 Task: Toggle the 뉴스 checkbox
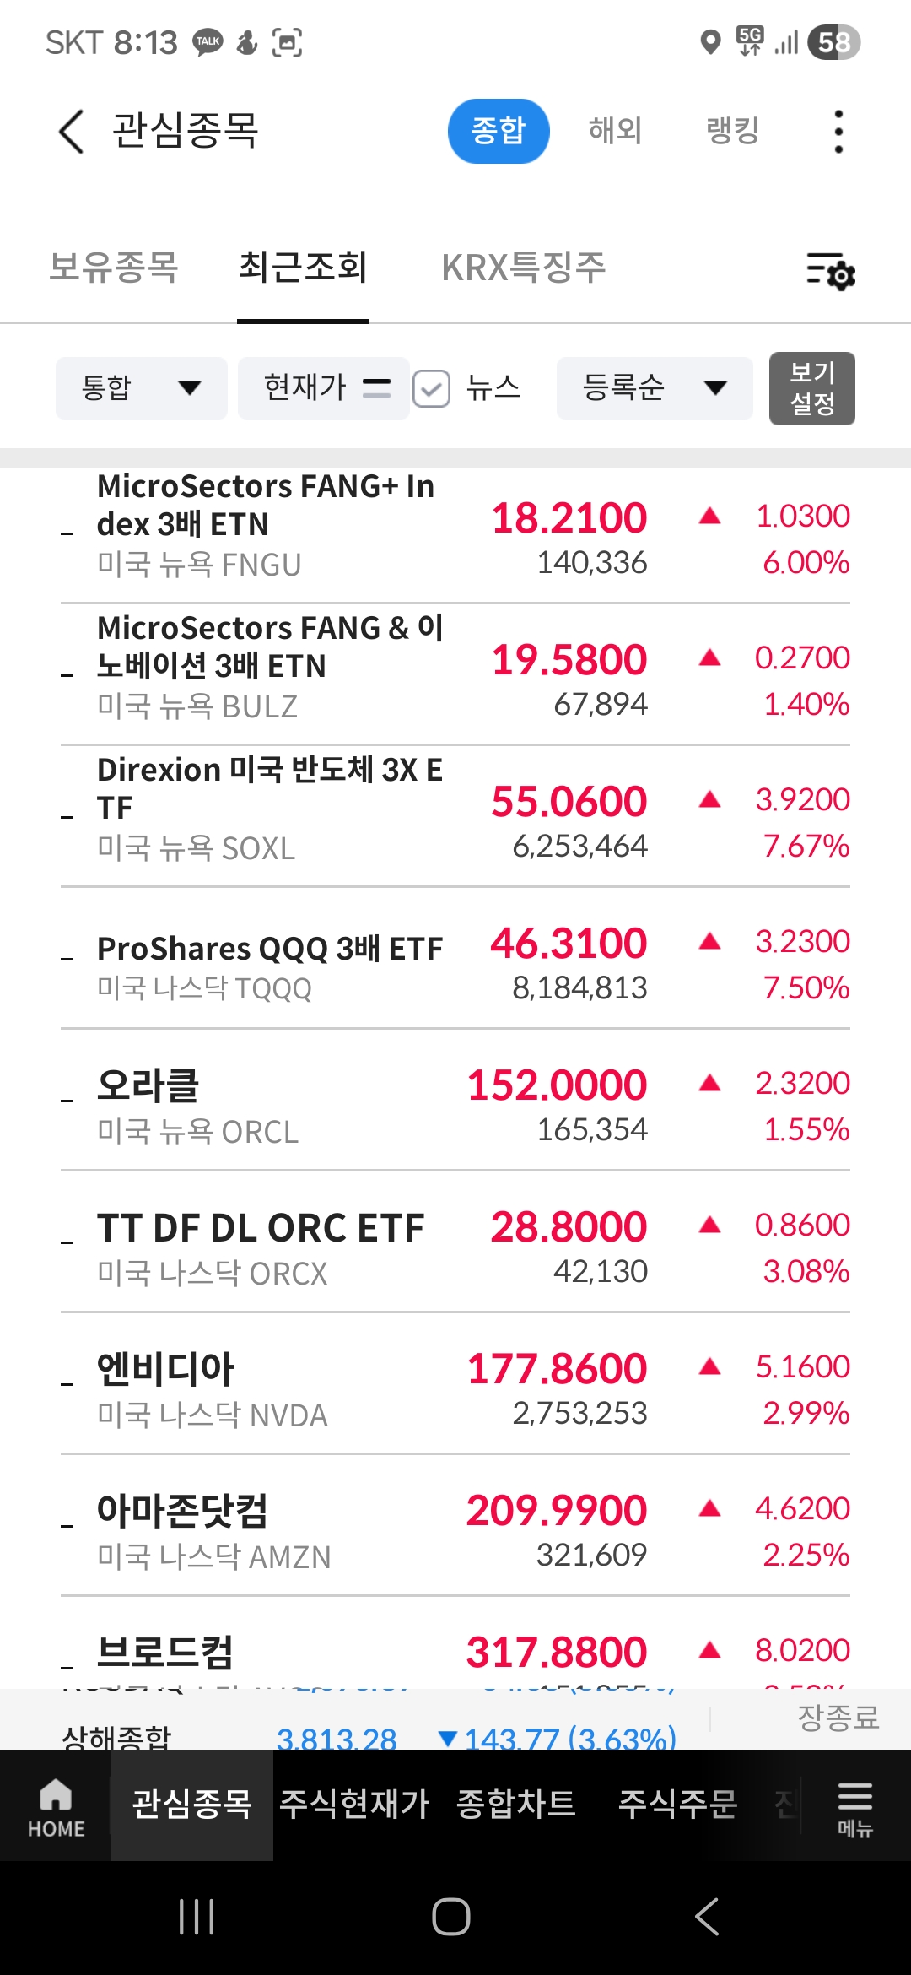(x=431, y=388)
